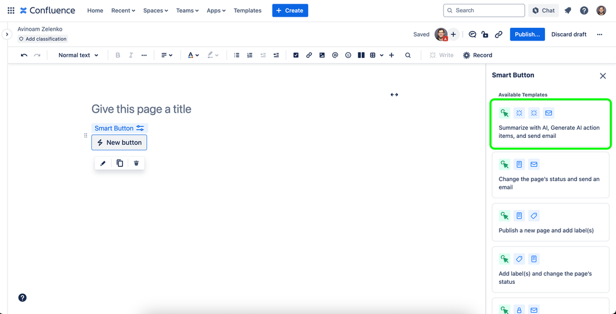Open the Normal text style dropdown
Image resolution: width=616 pixels, height=314 pixels.
point(78,55)
